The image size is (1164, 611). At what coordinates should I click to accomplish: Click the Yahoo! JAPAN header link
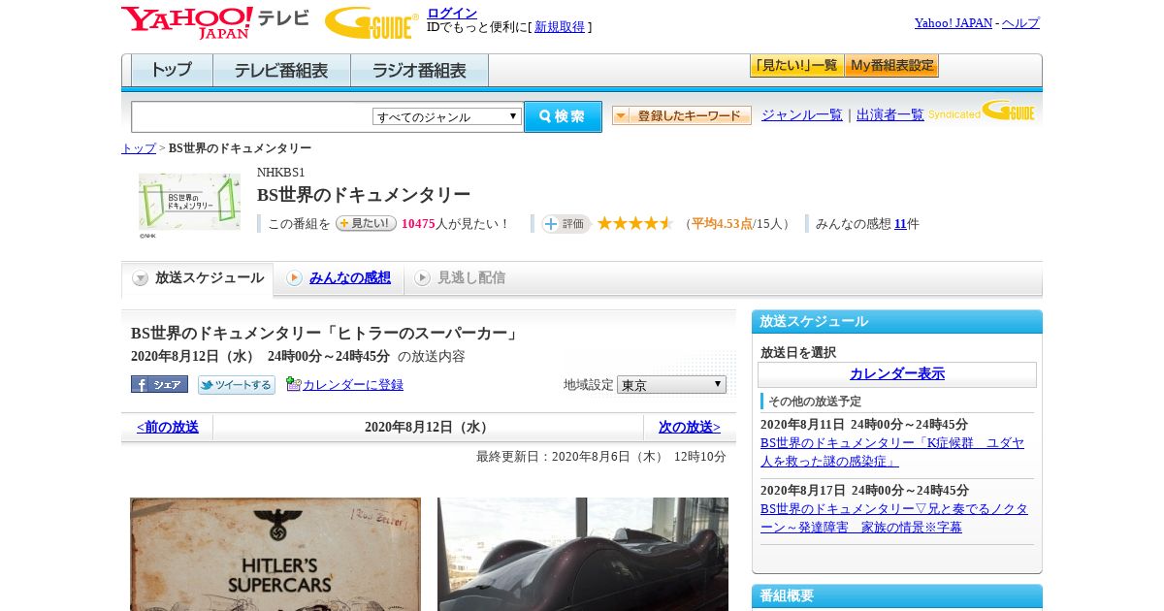point(954,23)
